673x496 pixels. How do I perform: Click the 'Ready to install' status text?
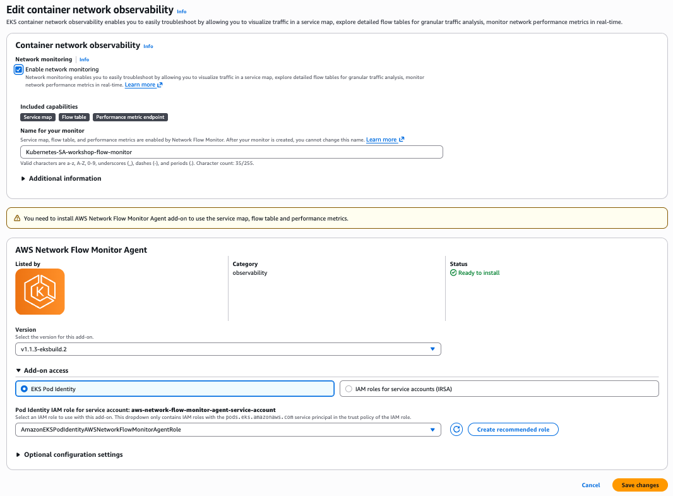pos(479,273)
